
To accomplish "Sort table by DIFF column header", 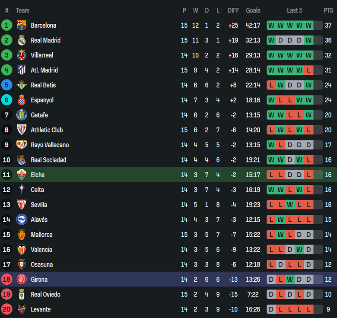I will pyautogui.click(x=233, y=10).
